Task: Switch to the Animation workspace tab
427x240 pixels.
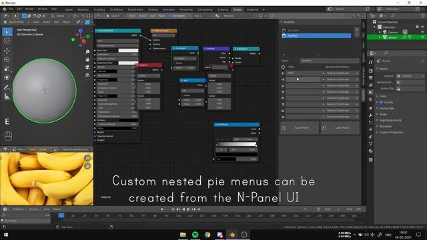Action: coord(169,9)
